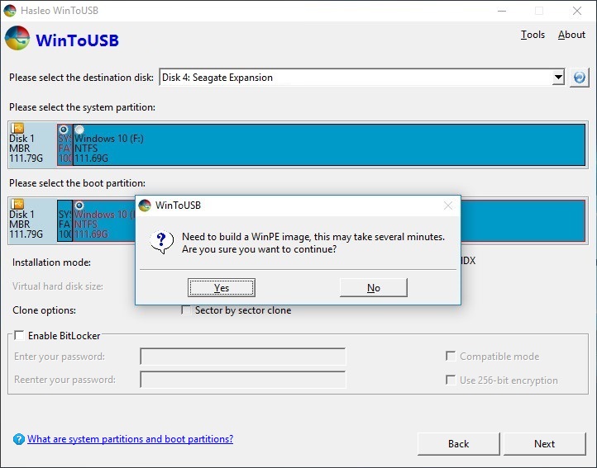Click the WinToUSB dialog title icon
Viewport: 597px width, 468px height.
(x=145, y=206)
